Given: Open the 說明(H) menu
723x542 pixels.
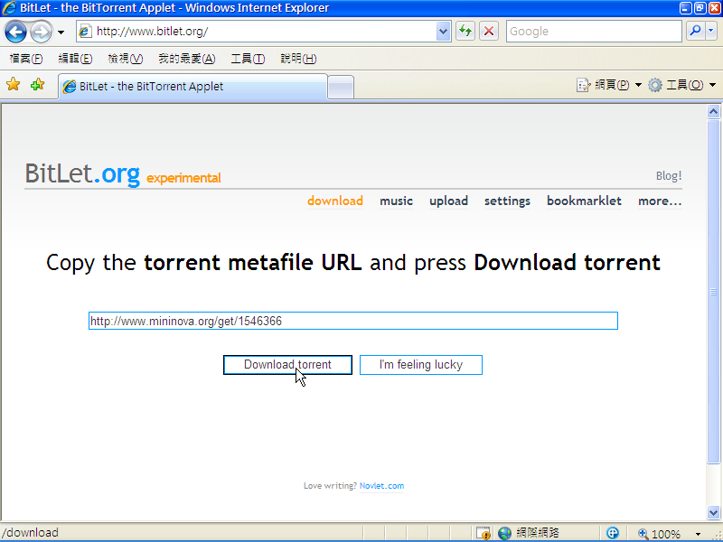Looking at the screenshot, I should pyautogui.click(x=298, y=59).
